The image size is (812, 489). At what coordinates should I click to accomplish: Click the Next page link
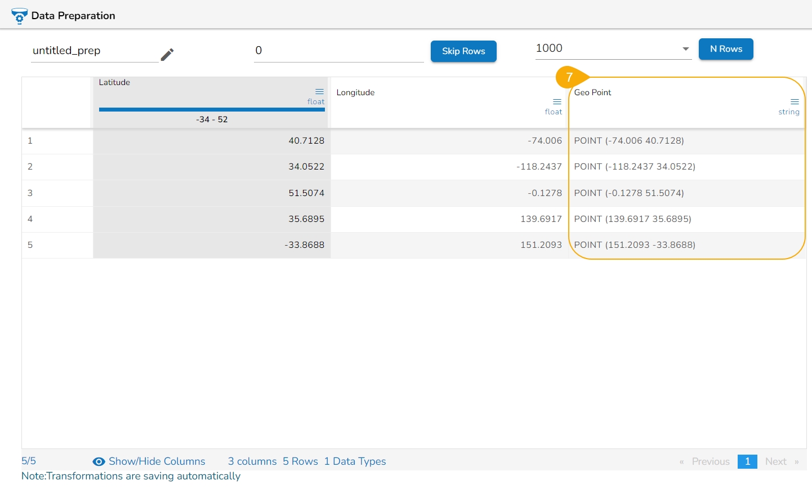[775, 461]
